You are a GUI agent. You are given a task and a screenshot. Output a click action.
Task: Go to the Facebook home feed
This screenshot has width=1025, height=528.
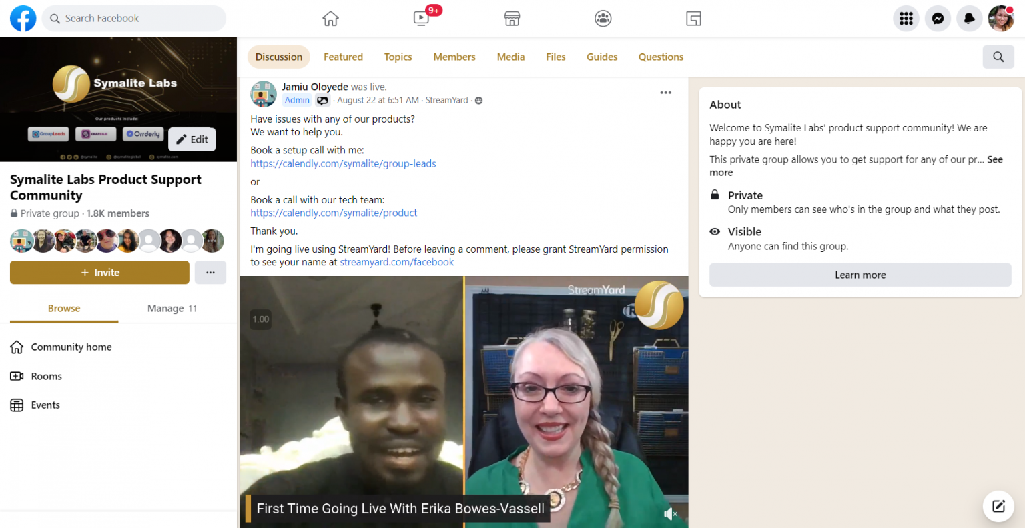click(x=330, y=19)
